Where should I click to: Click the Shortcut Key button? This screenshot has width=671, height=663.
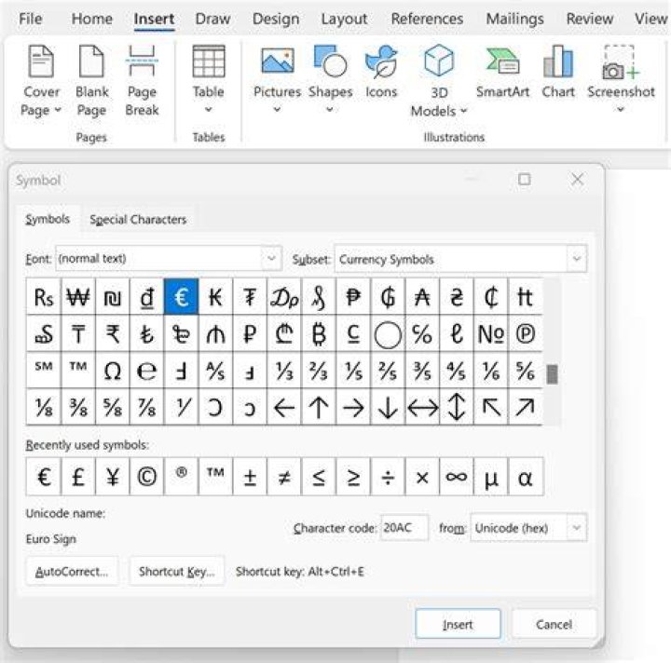click(177, 572)
